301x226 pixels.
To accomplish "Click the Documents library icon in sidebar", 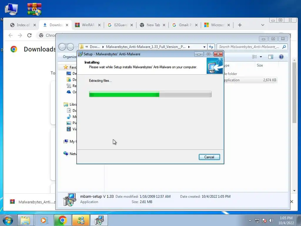I will coord(69,111).
